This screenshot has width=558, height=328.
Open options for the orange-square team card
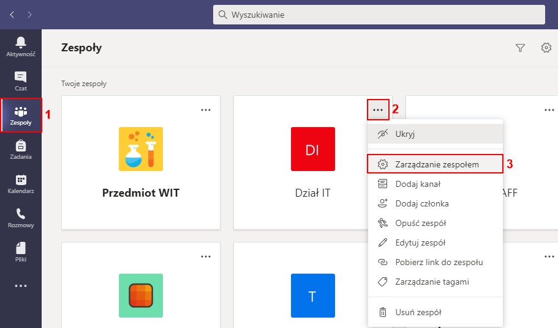click(206, 257)
